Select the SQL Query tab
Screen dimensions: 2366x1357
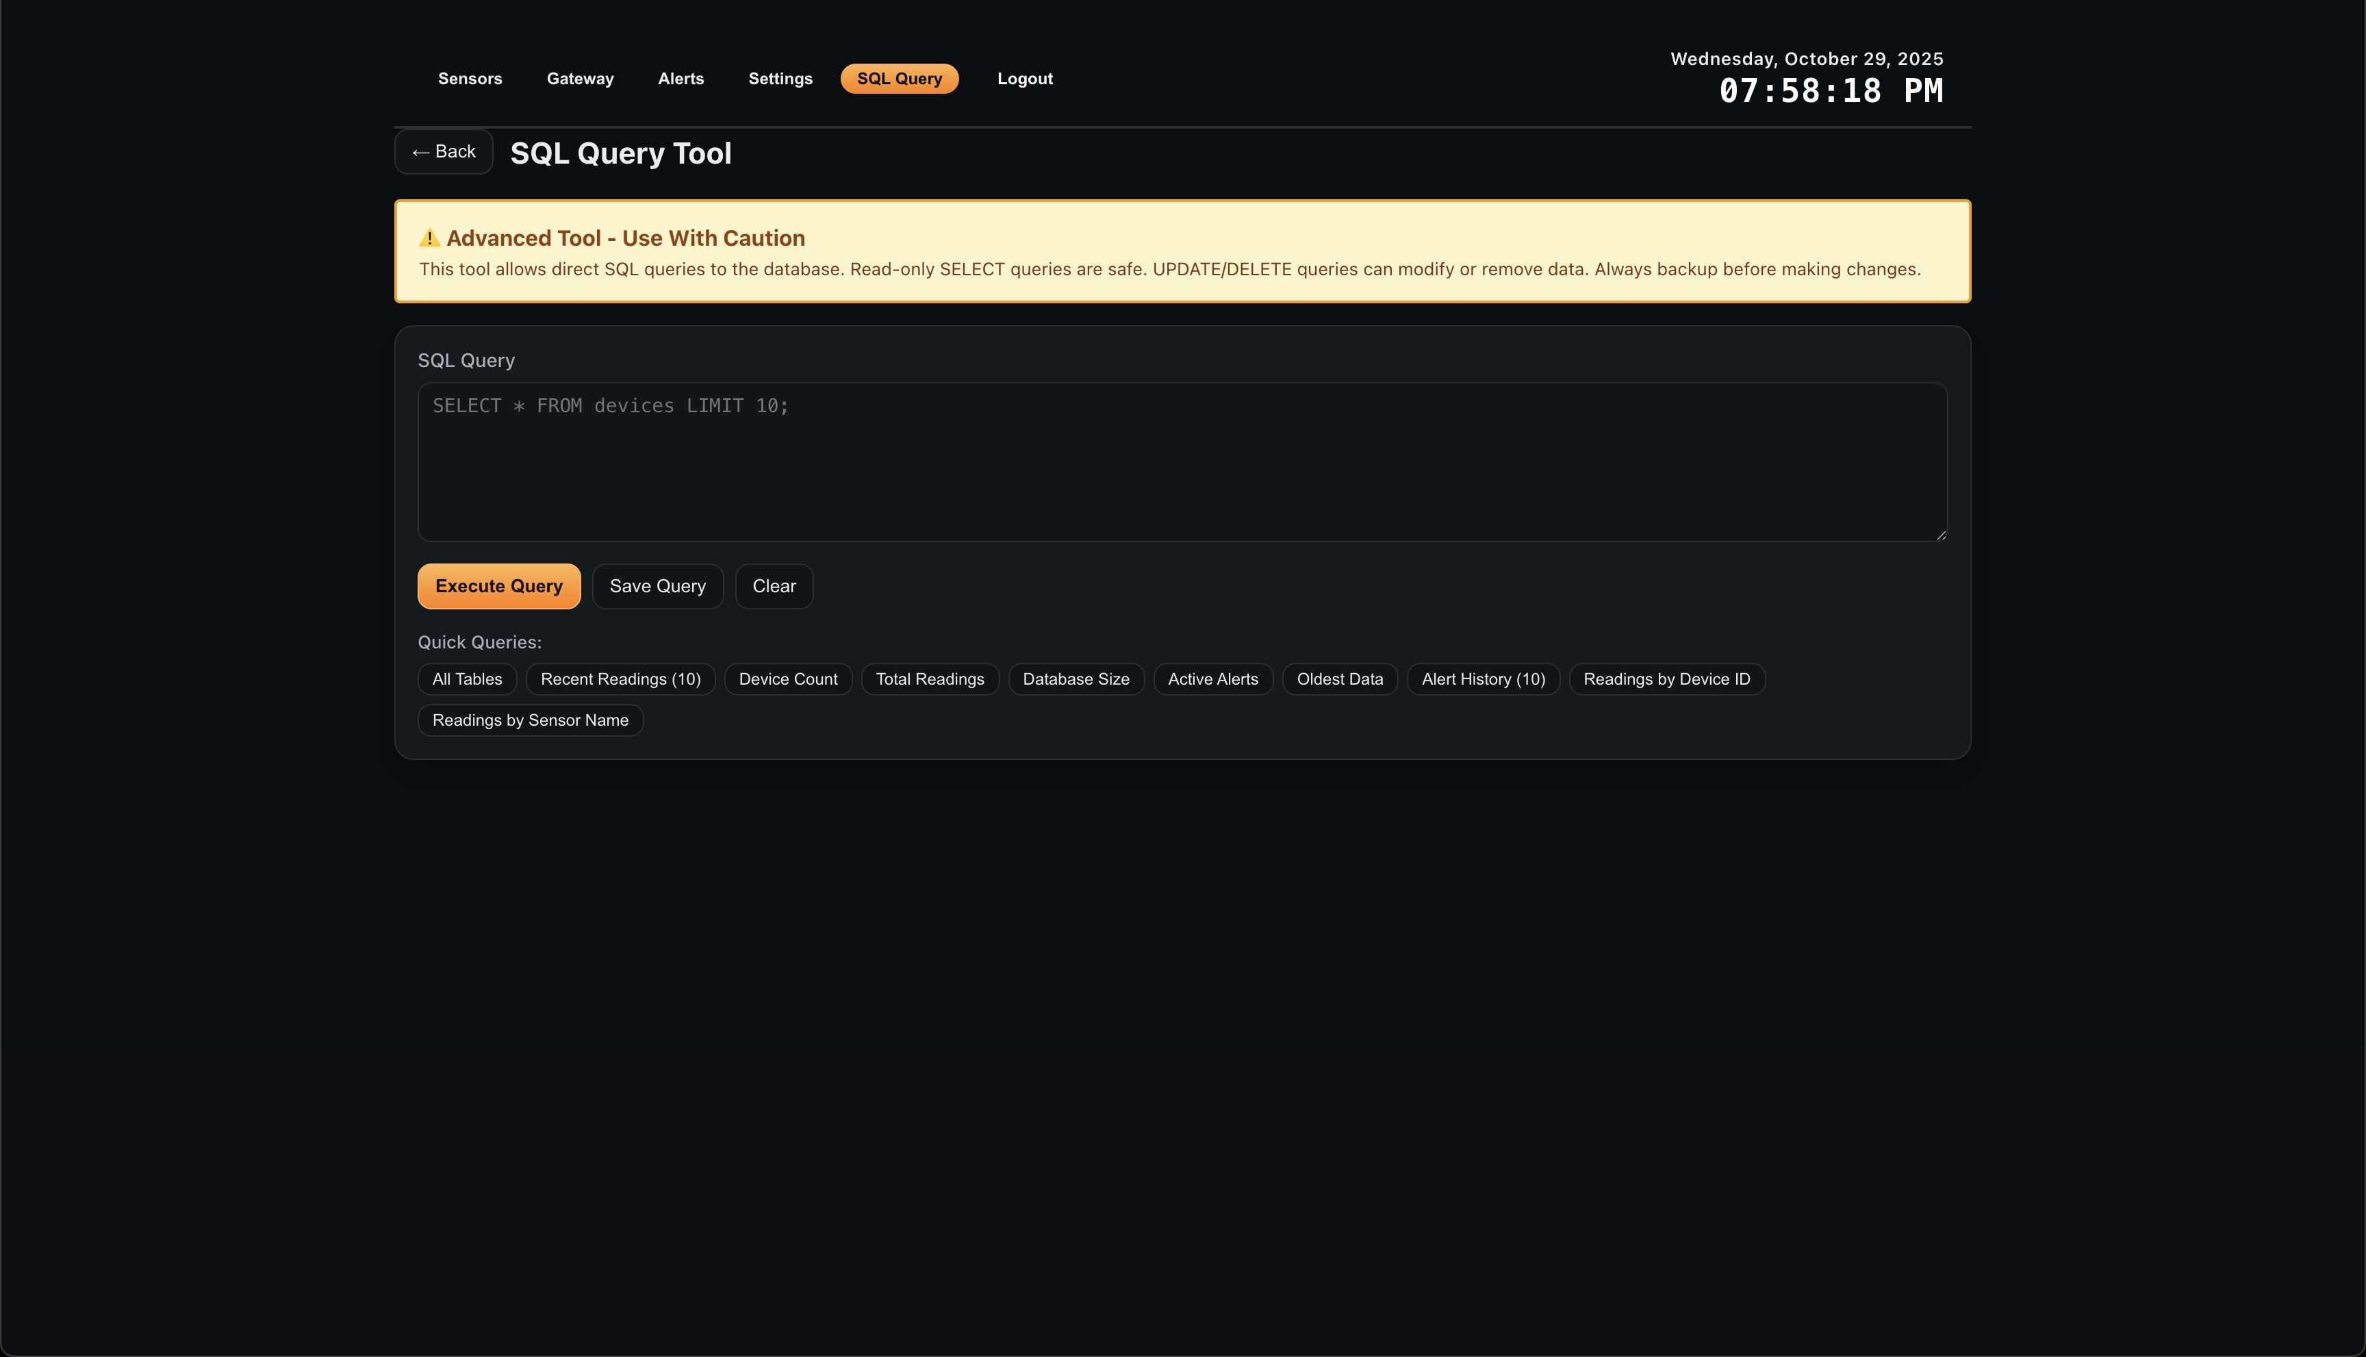898,78
